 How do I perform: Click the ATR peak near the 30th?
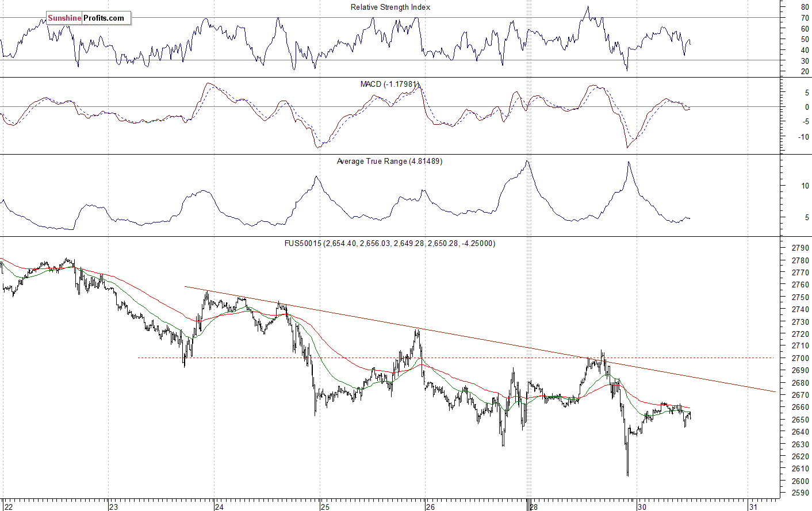tap(629, 163)
